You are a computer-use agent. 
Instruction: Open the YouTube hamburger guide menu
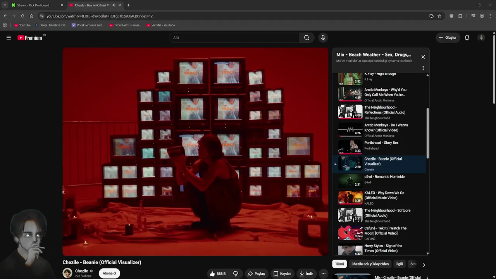9,38
